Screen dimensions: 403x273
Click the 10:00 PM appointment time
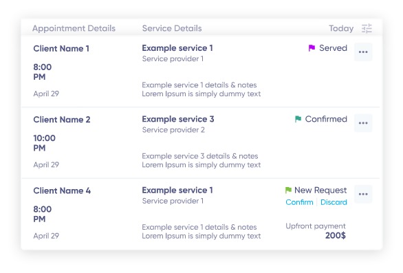[44, 143]
